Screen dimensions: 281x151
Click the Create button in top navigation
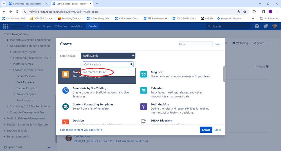pyautogui.click(x=93, y=26)
